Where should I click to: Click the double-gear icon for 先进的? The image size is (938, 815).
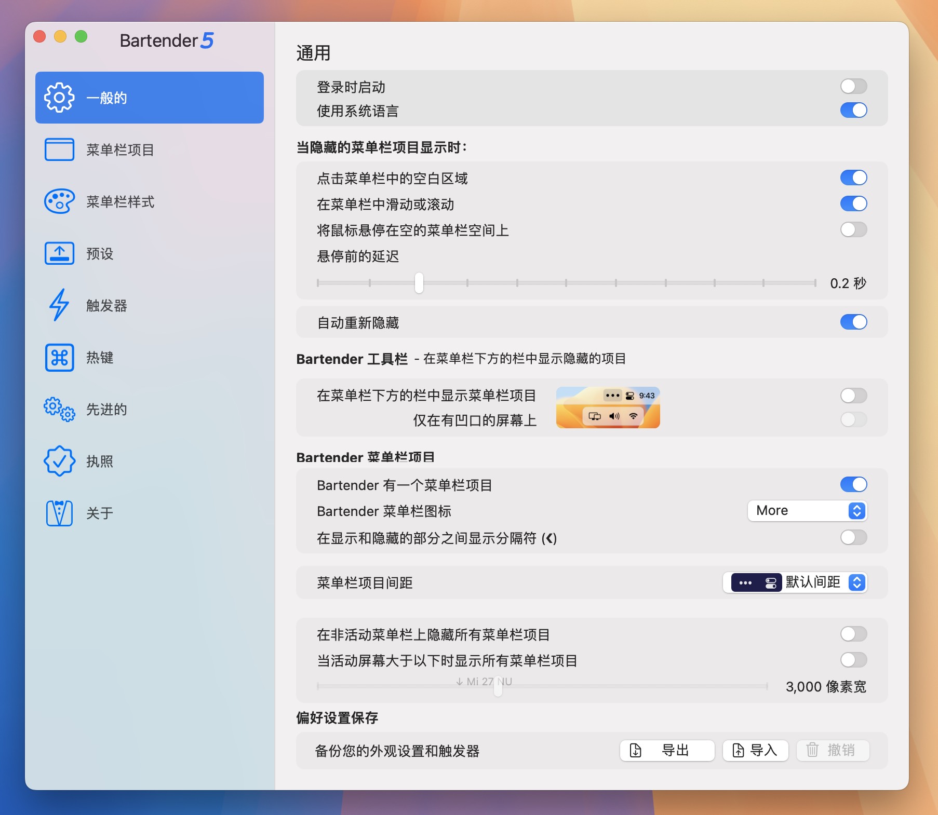point(59,409)
